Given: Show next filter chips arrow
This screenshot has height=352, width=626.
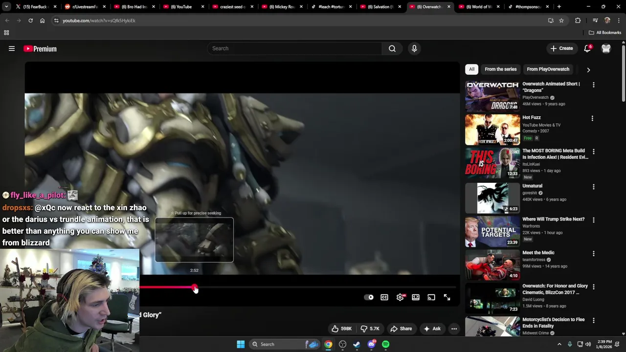Looking at the screenshot, I should (588, 69).
